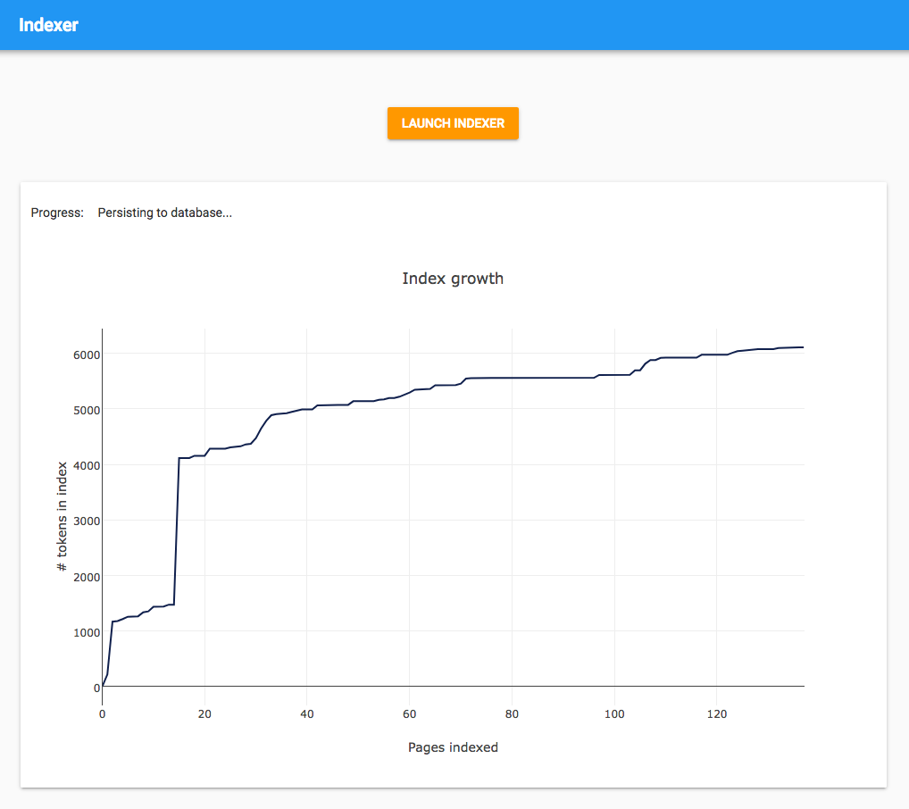This screenshot has height=809, width=909.
Task: Click the '# tokens in index' axis title
Action: (x=62, y=517)
